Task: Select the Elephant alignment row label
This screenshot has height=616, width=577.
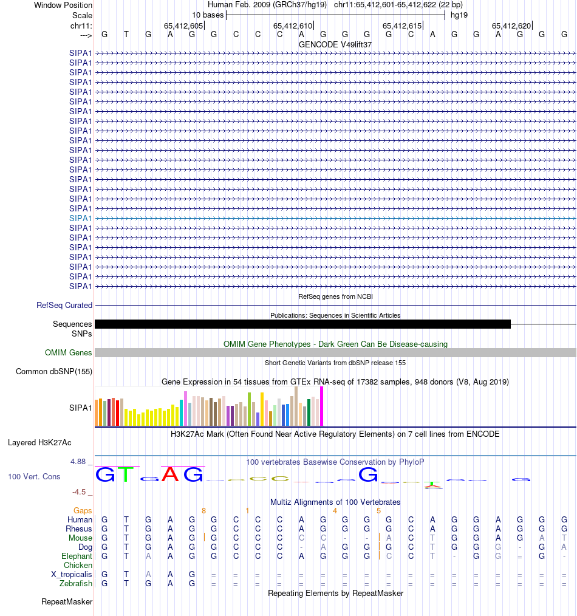Action: (x=77, y=556)
